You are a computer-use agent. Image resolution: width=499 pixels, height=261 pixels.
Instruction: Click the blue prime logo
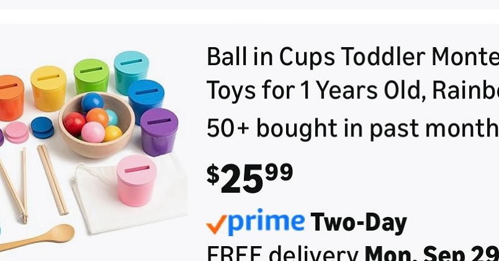pyautogui.click(x=266, y=222)
